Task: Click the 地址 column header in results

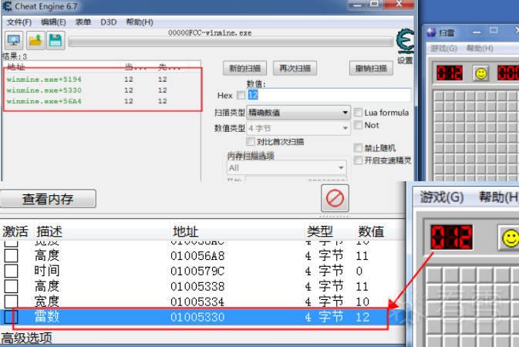Action: click(16, 66)
